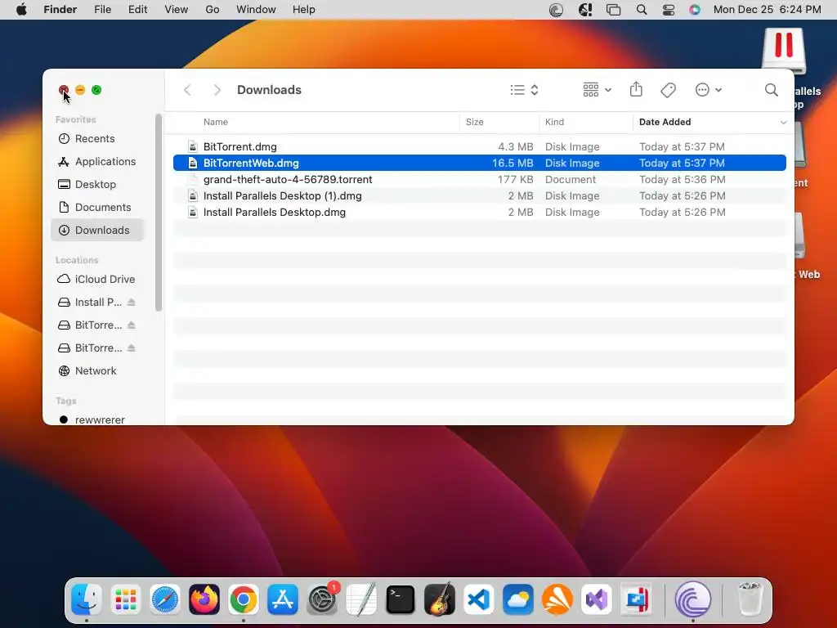
Task: Click the Edit Tags toolbar icon
Action: click(669, 90)
